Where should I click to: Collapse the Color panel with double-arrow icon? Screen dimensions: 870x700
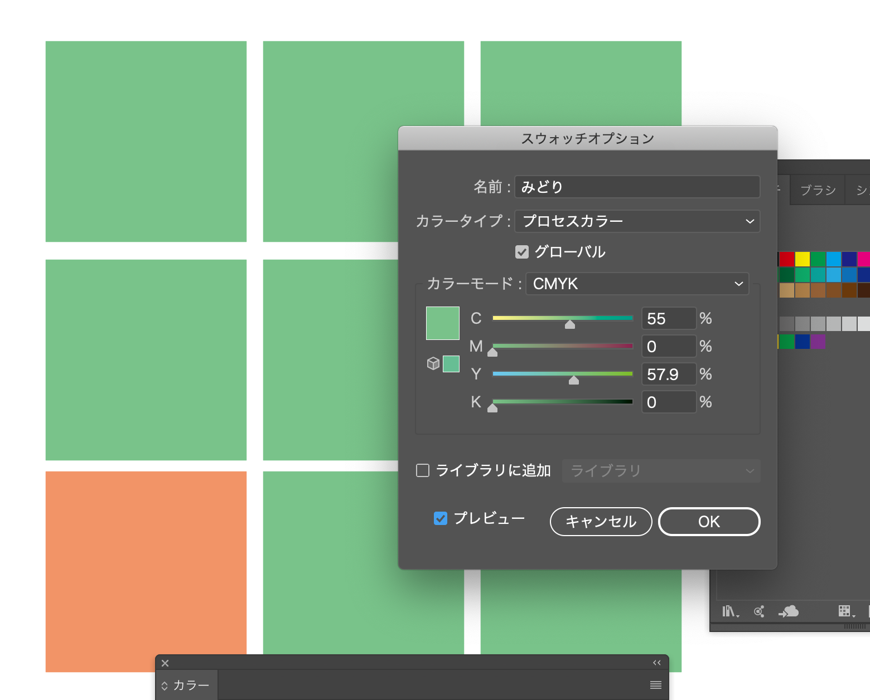point(657,663)
